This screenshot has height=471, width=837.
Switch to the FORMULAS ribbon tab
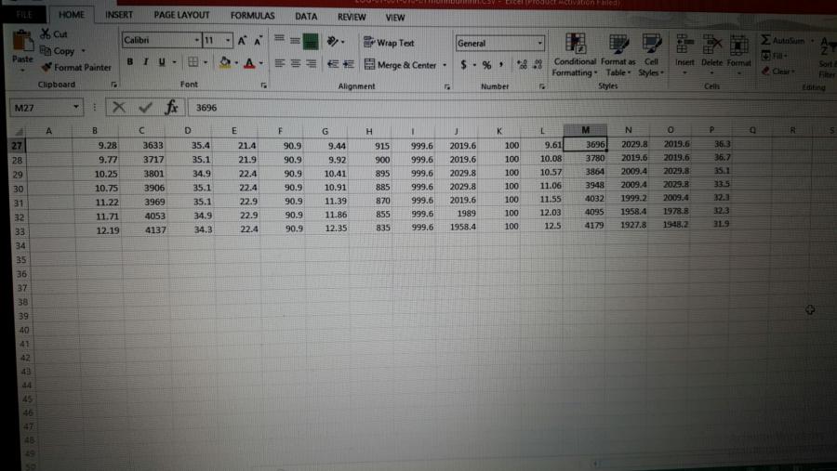[252, 16]
